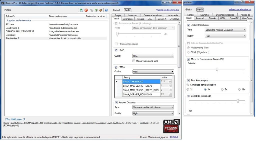Toggle Ambient Occlusion checkbox in right window

[188, 25]
